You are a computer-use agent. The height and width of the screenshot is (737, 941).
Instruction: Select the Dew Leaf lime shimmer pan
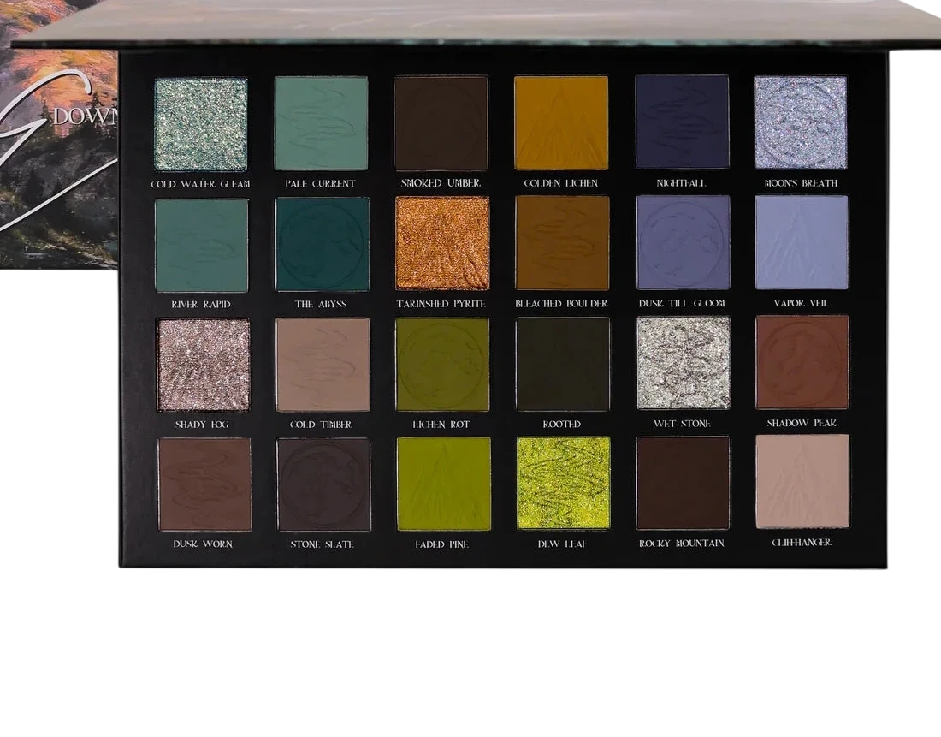[x=564, y=484]
